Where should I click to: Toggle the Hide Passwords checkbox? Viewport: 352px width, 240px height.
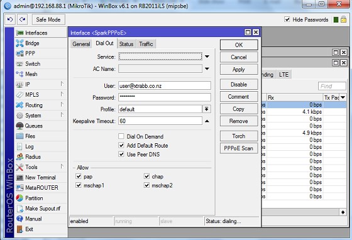point(287,19)
